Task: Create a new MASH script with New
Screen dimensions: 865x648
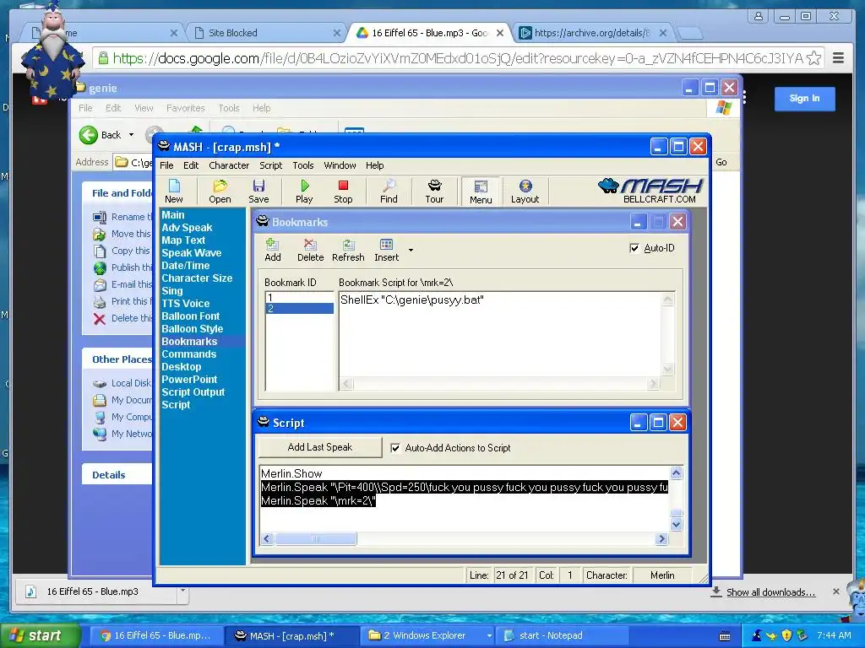Action: point(173,192)
